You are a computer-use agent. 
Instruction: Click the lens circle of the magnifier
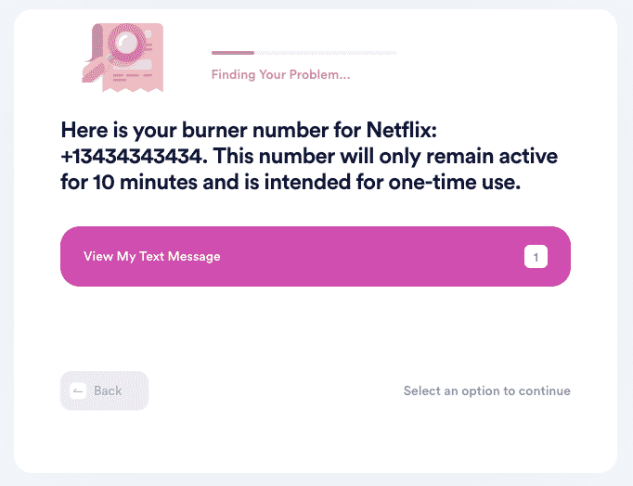[126, 42]
